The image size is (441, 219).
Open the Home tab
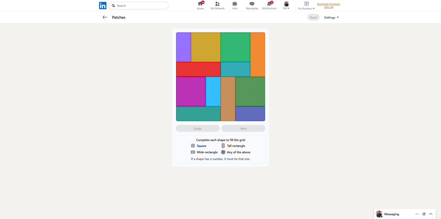(200, 6)
